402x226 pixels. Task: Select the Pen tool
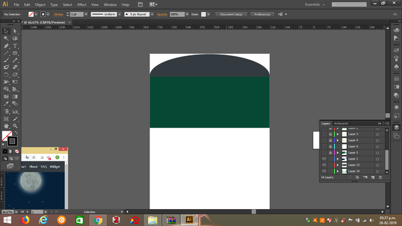point(6,46)
